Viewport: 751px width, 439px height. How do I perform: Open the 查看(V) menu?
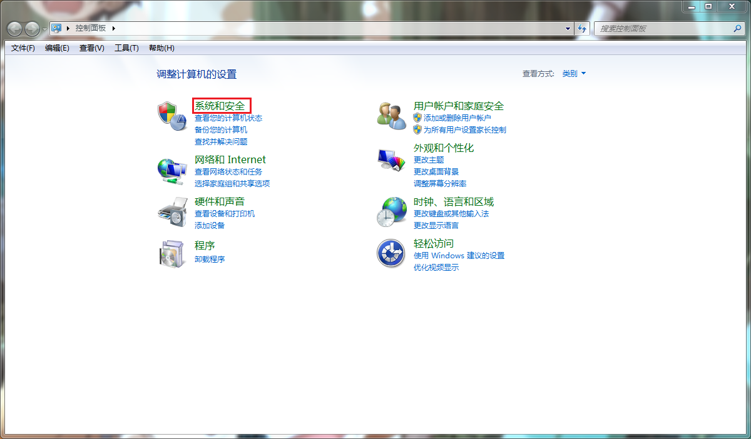coord(91,48)
